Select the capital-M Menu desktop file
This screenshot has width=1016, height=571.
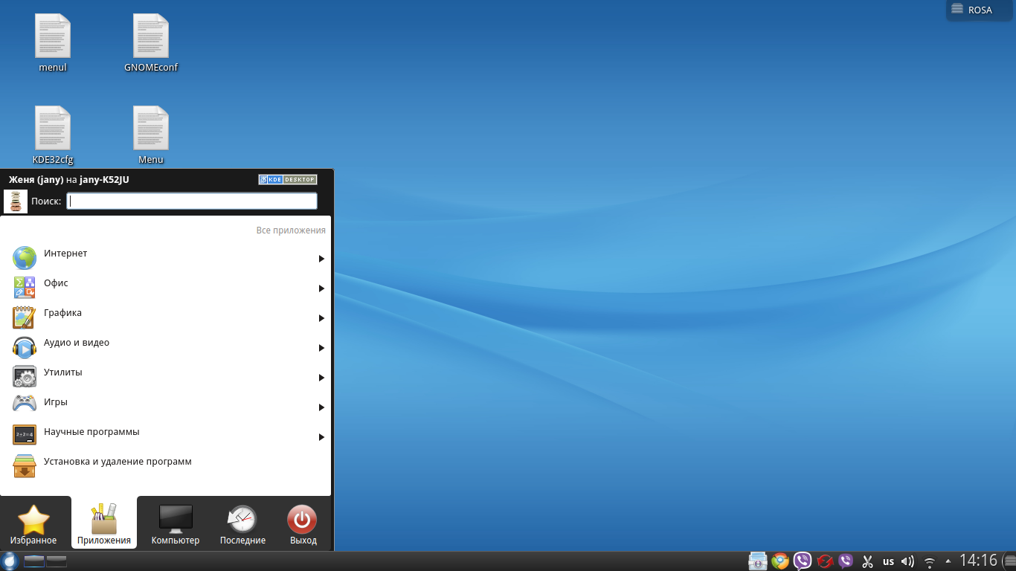[x=151, y=136]
